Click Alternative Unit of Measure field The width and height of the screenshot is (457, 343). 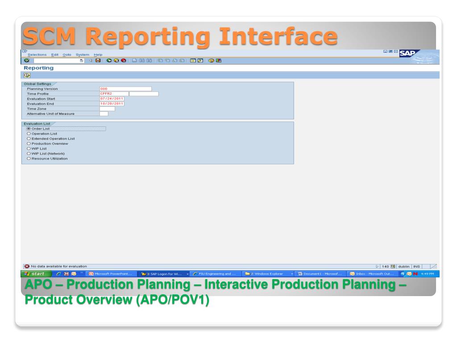(104, 114)
